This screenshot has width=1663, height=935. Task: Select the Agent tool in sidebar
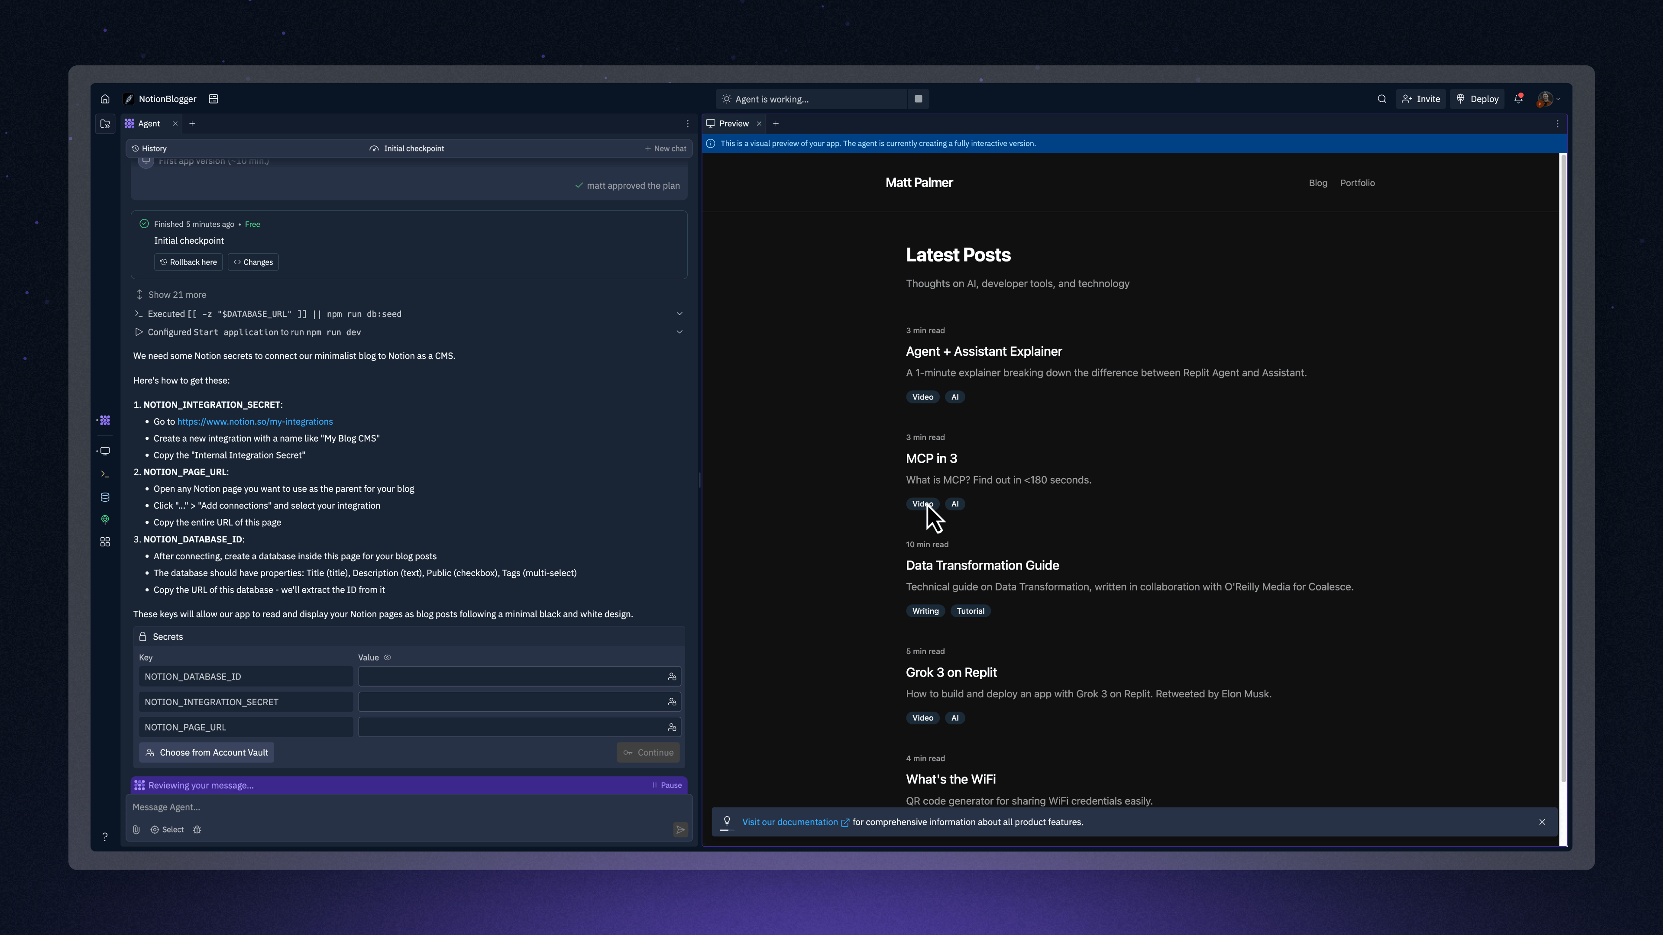click(x=105, y=420)
